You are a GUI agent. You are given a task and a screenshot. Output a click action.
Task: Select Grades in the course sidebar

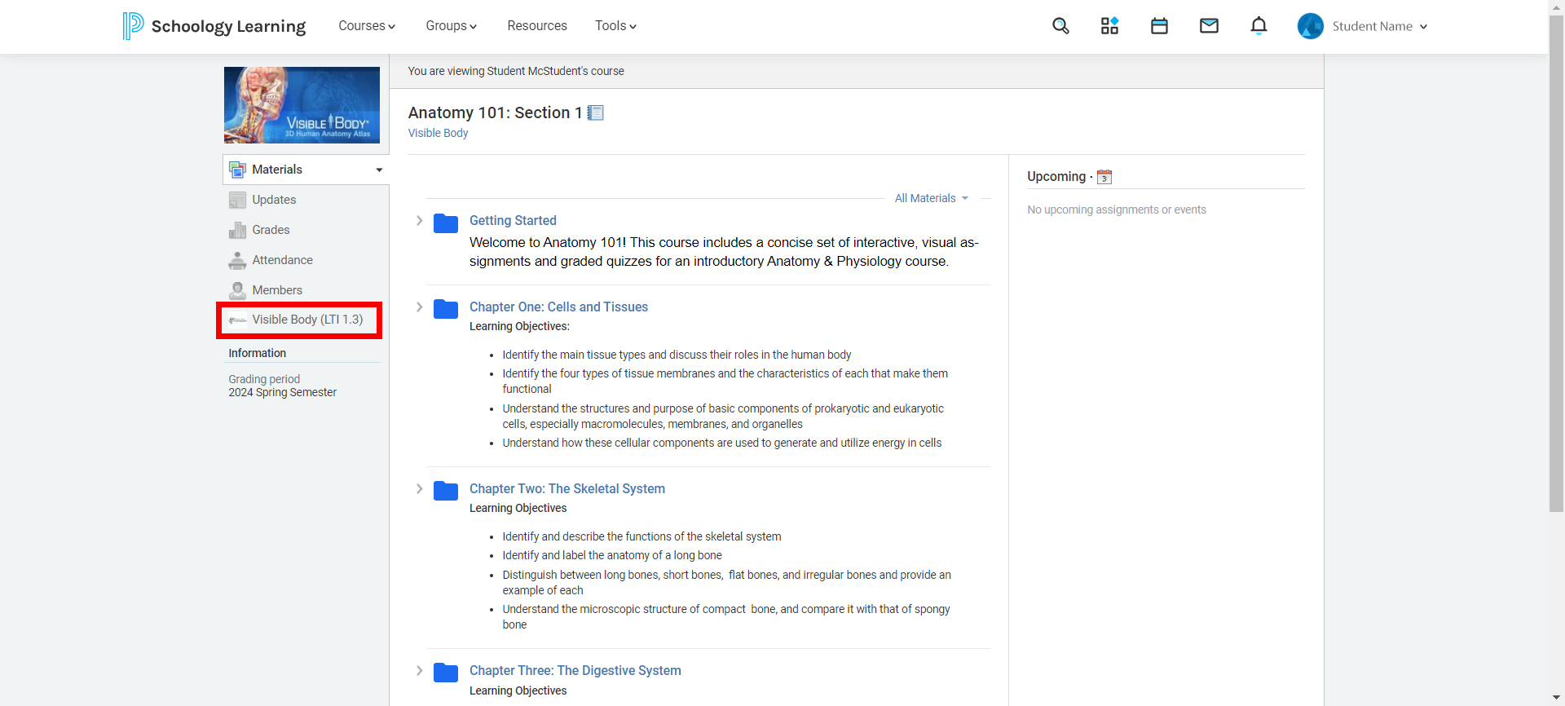(x=271, y=230)
